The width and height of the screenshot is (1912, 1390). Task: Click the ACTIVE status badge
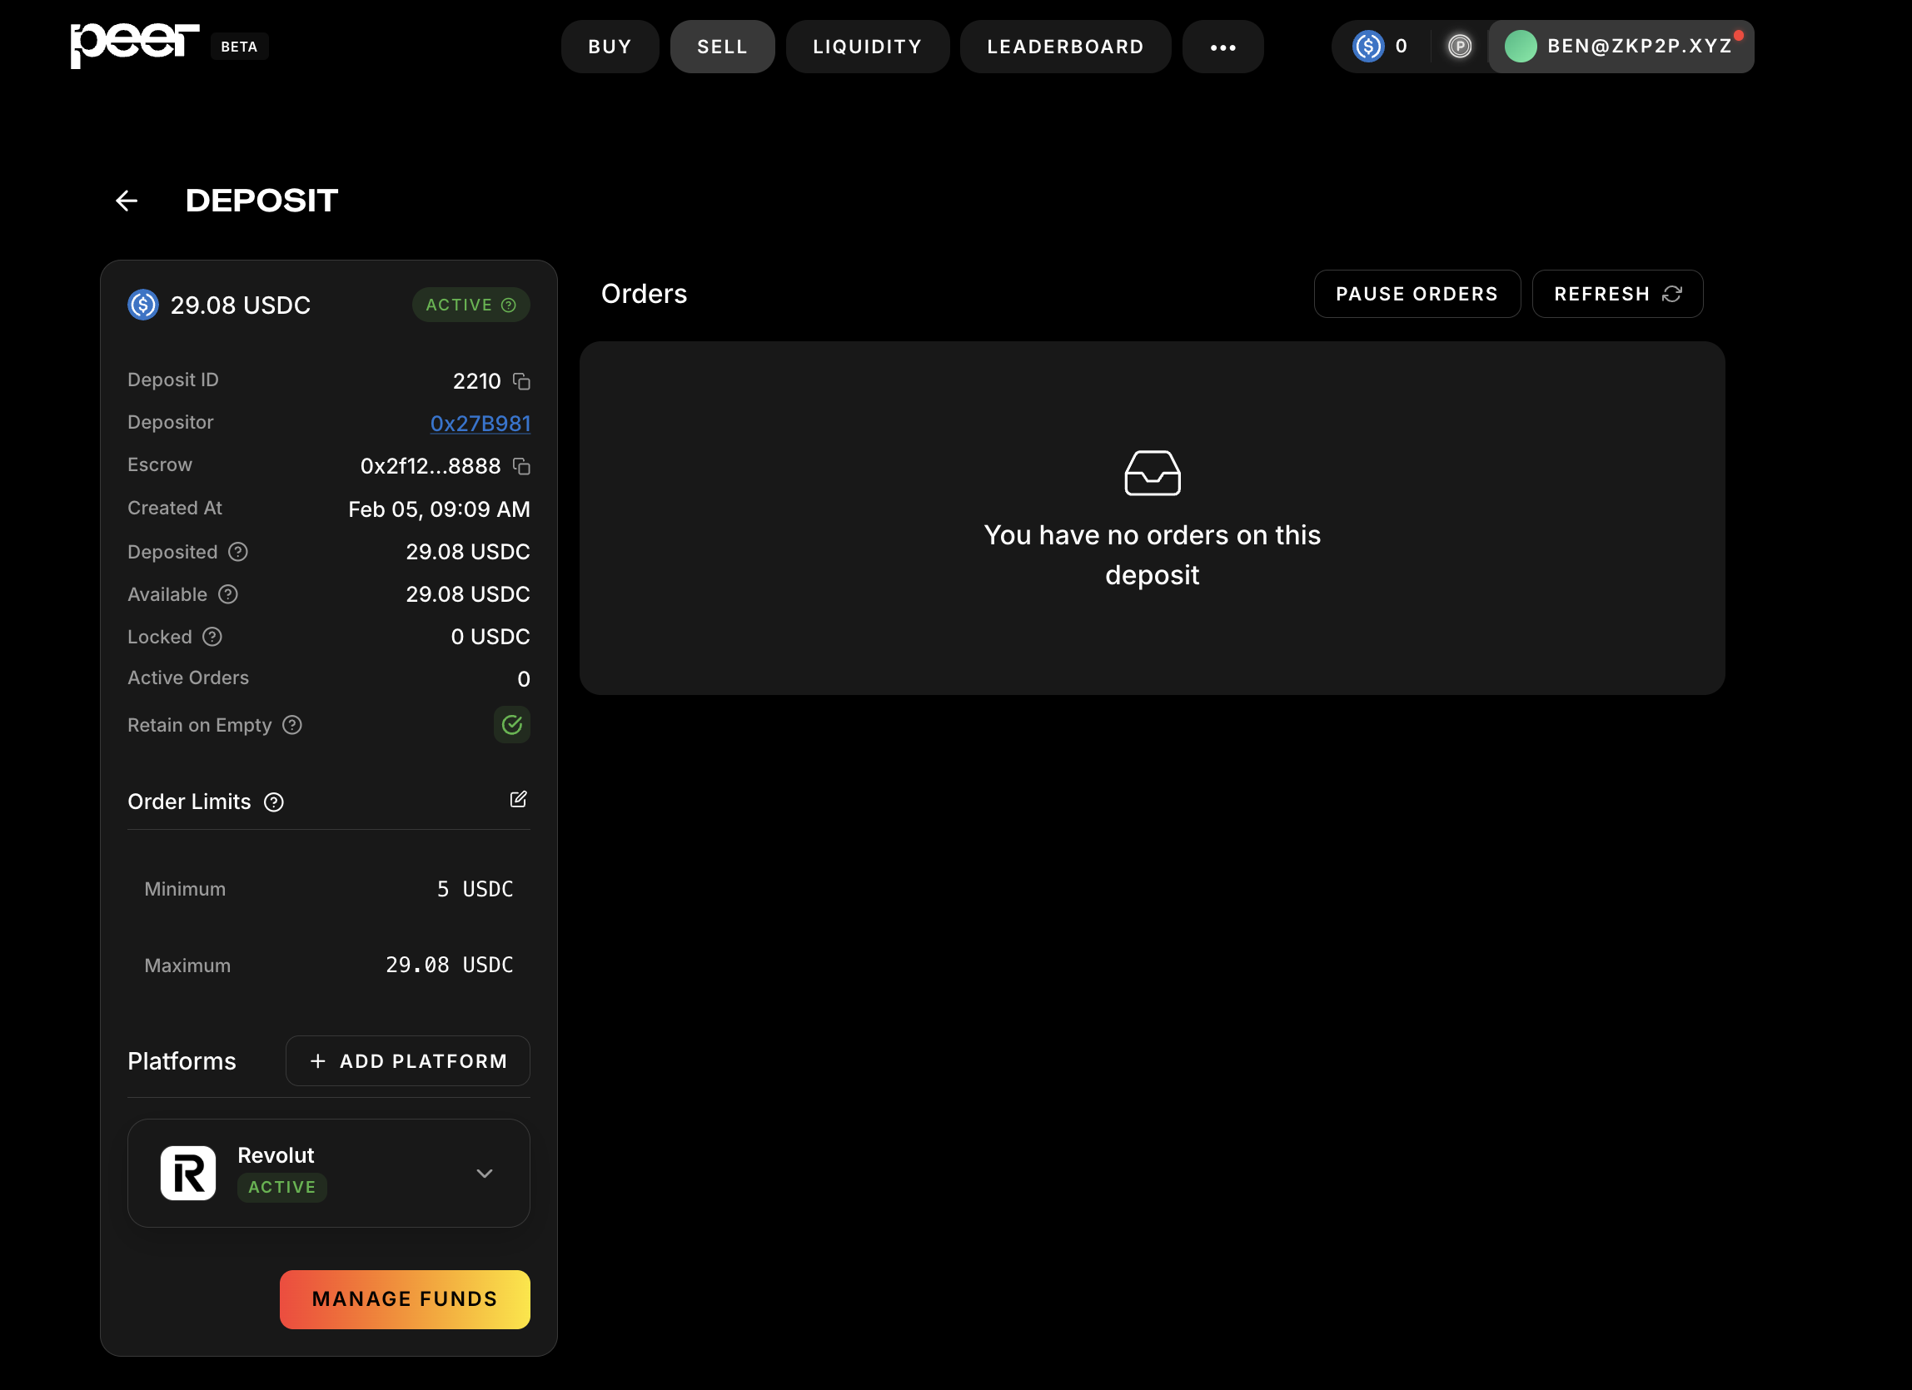(471, 305)
